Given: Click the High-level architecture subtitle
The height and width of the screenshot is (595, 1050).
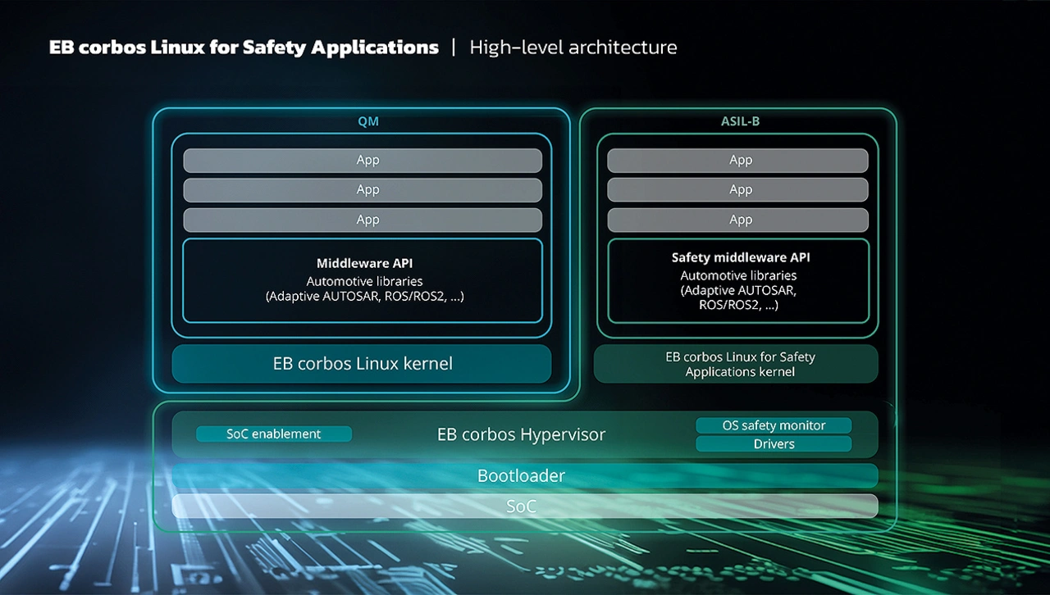Looking at the screenshot, I should click(573, 48).
